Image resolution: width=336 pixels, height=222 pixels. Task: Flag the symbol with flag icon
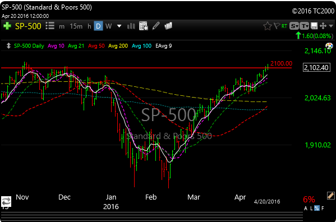click(277, 26)
